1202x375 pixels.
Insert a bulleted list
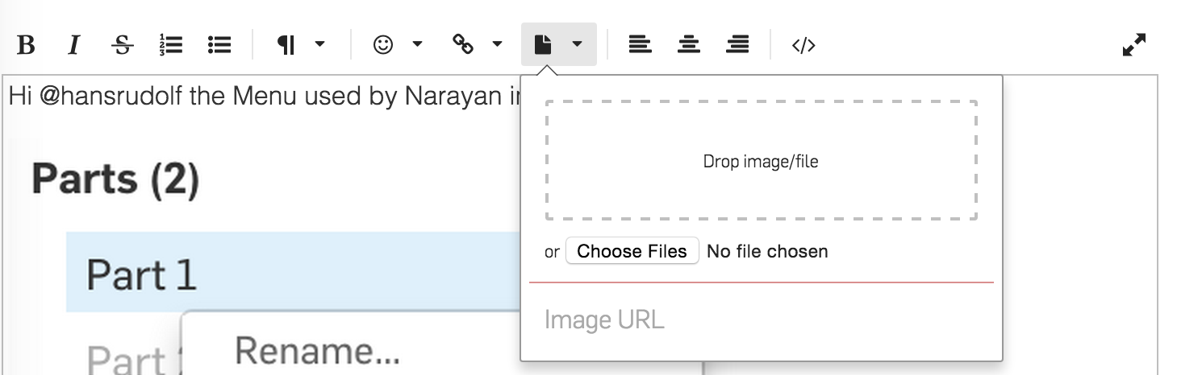(x=219, y=45)
